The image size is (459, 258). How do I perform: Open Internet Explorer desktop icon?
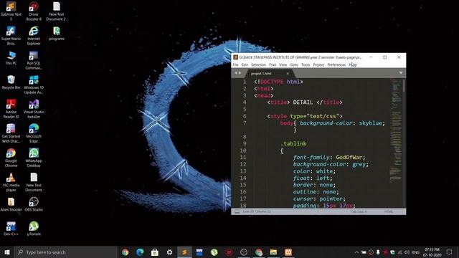pyautogui.click(x=34, y=35)
